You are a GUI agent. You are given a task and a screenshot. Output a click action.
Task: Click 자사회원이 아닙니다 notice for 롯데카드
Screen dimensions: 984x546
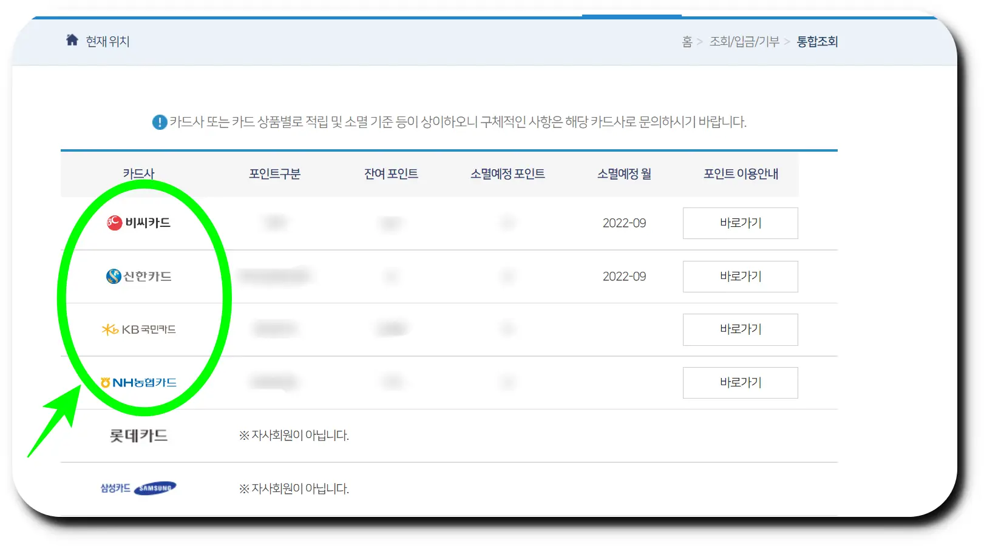coord(294,436)
